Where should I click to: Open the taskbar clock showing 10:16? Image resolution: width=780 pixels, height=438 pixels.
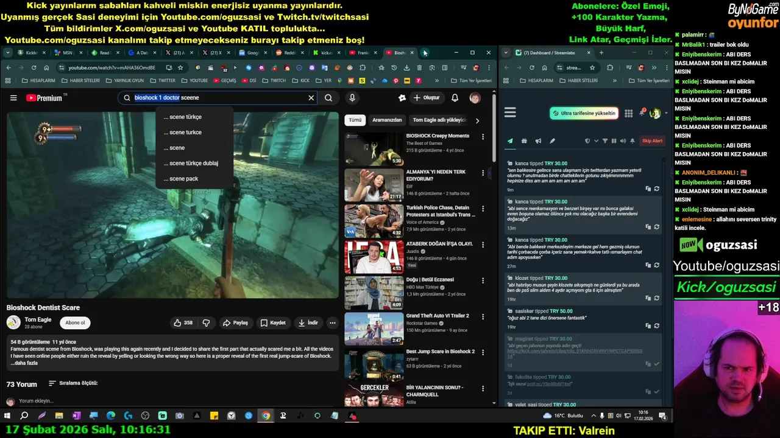643,416
